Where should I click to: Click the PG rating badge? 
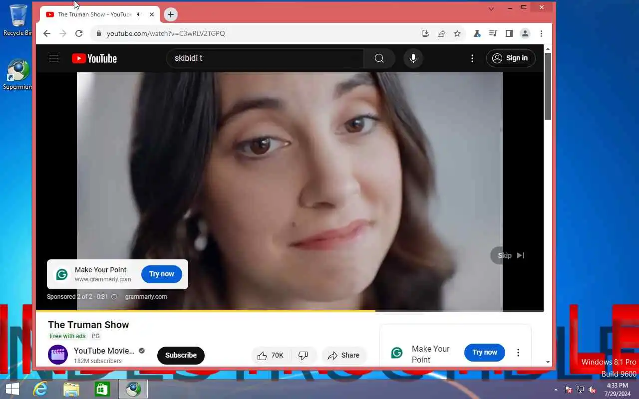pos(95,336)
